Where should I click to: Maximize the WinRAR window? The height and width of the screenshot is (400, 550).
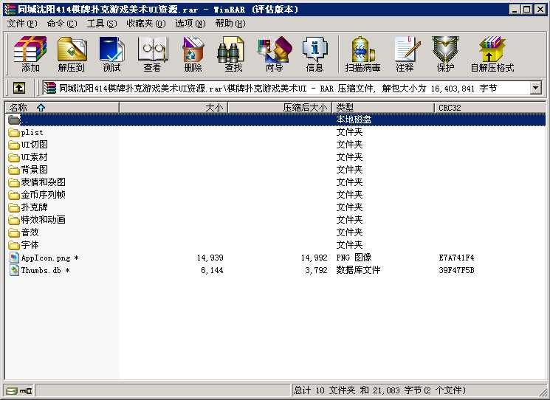click(x=526, y=10)
